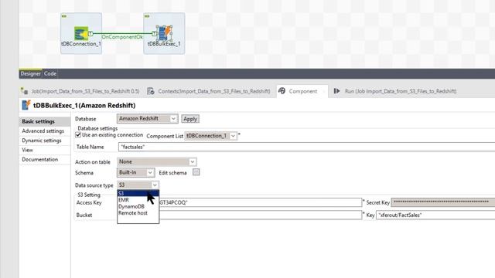Open Advanced settings section
Viewport: 495px width, 278px height.
point(45,131)
